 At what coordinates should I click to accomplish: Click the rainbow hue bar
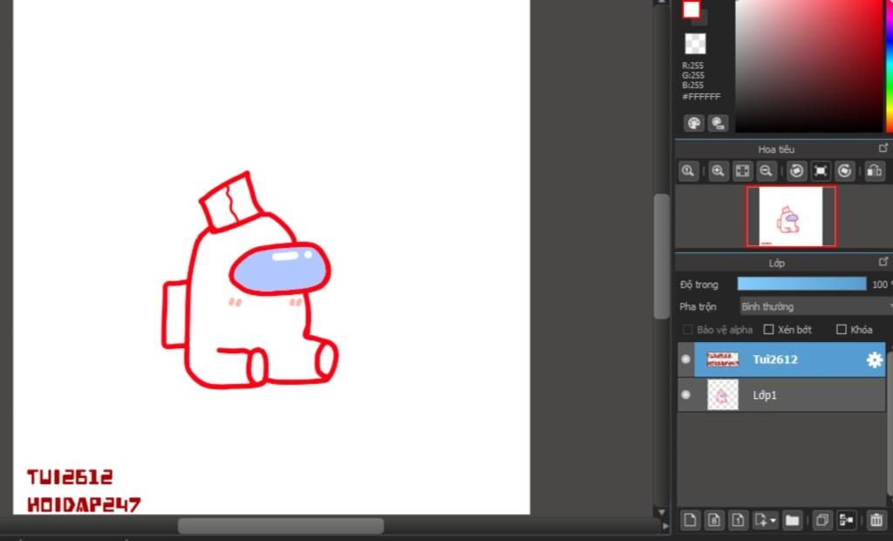889,65
